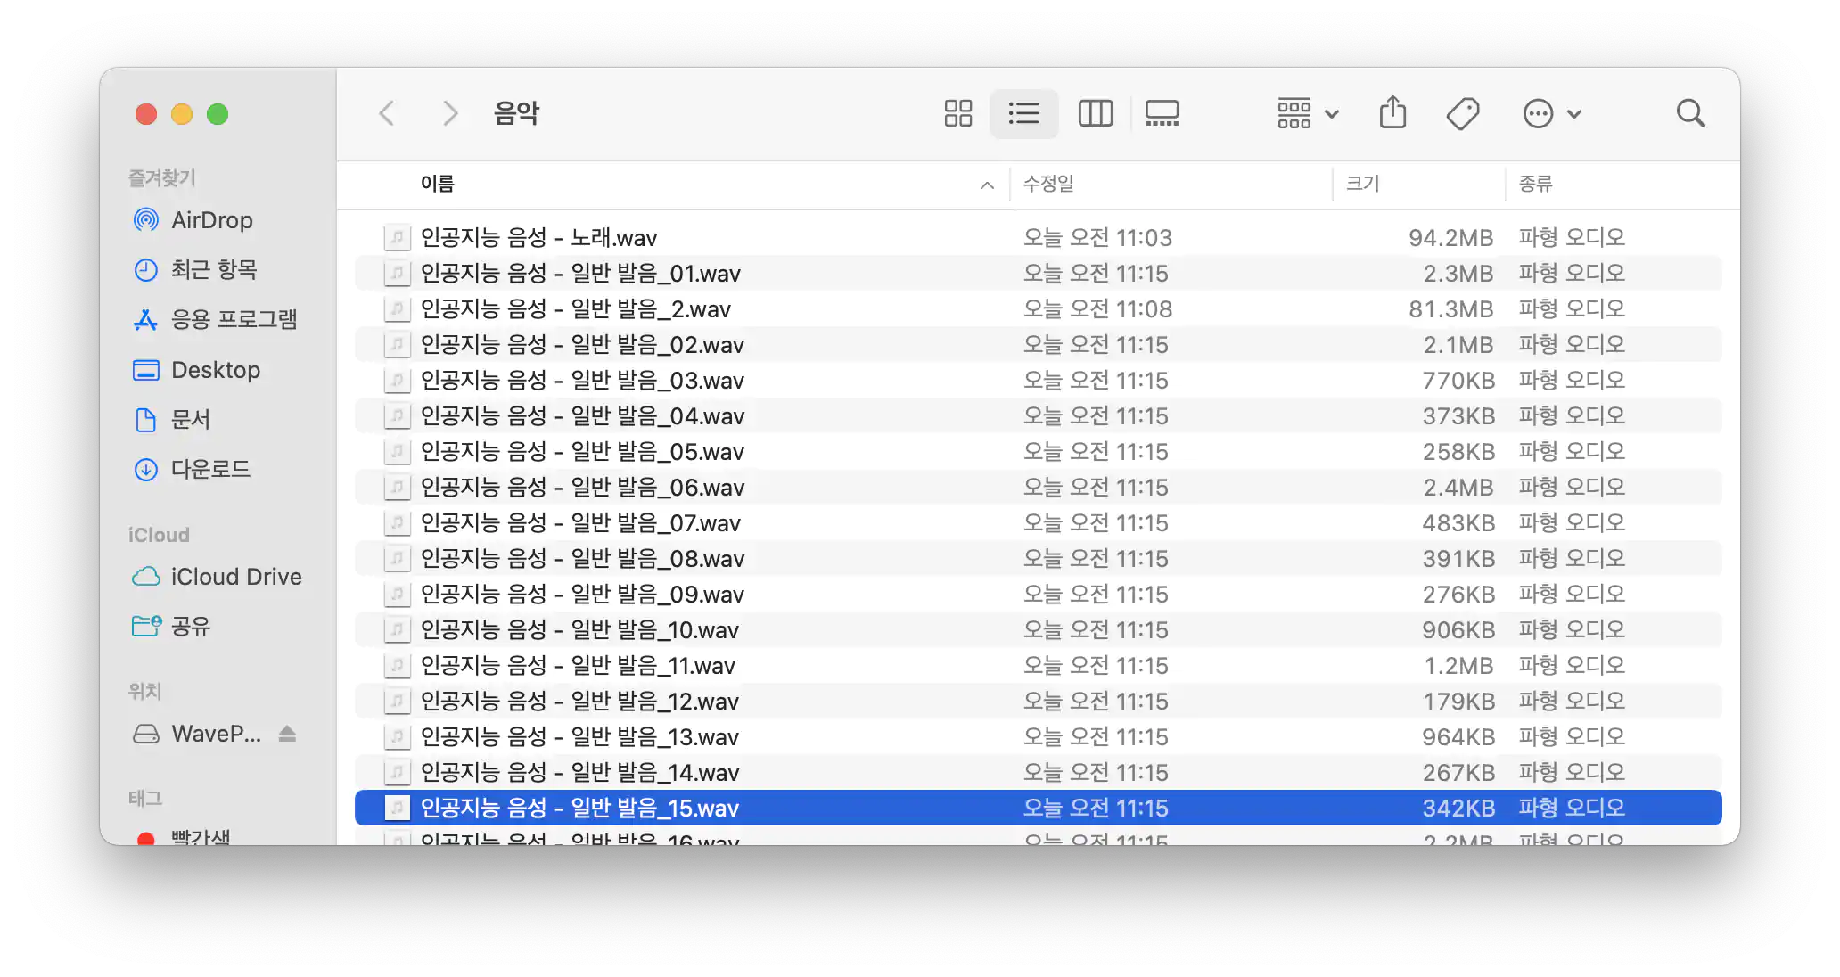Click the green zoom window button
This screenshot has height=977, width=1840.
click(x=217, y=114)
